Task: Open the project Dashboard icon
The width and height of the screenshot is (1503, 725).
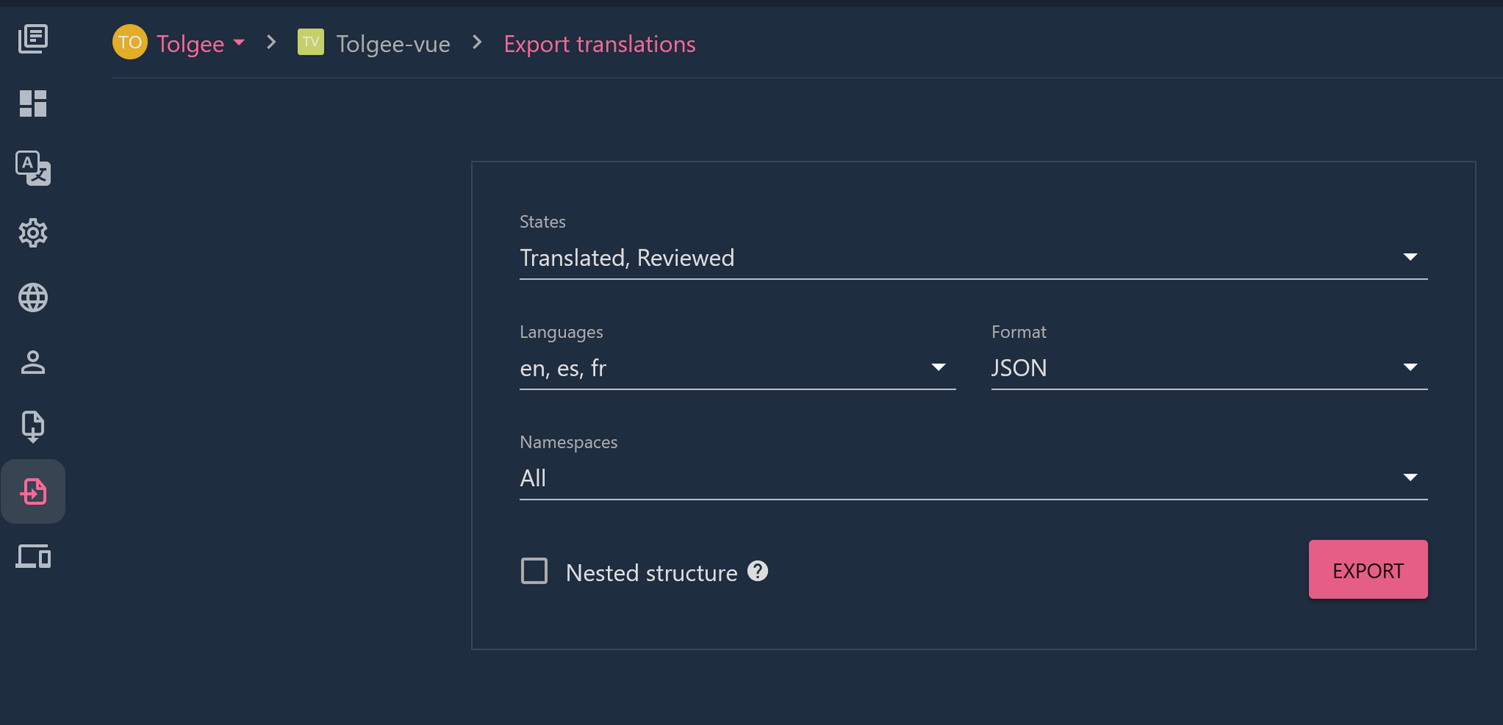Action: coord(33,104)
